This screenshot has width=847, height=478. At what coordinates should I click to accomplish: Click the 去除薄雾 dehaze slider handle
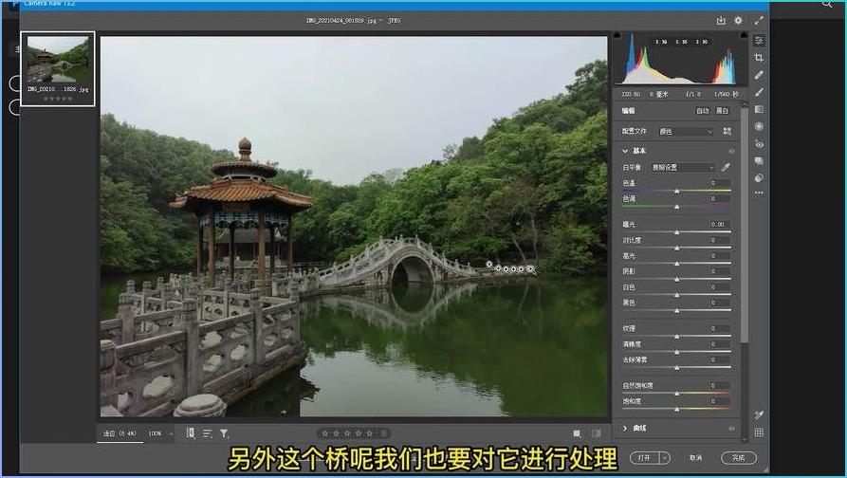pyautogui.click(x=677, y=368)
